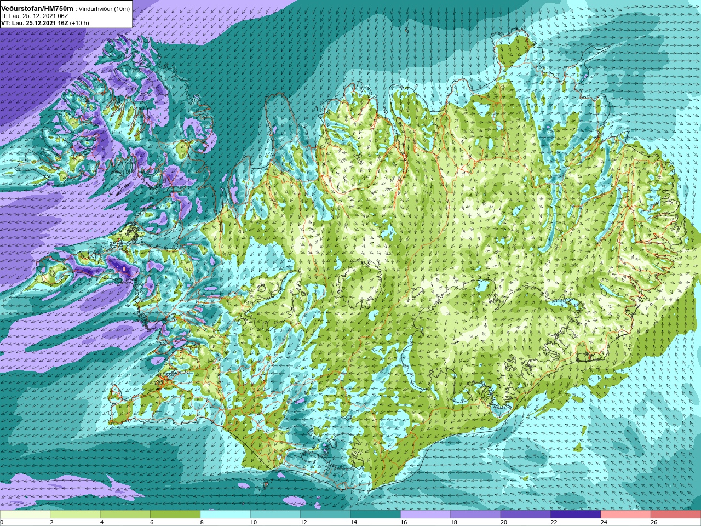Select the light purple 16–18 legend swatch
The height and width of the screenshot is (526, 701).
426,514
